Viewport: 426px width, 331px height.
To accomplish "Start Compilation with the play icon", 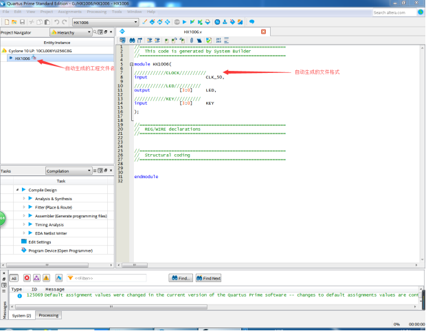I will pyautogui.click(x=184, y=22).
